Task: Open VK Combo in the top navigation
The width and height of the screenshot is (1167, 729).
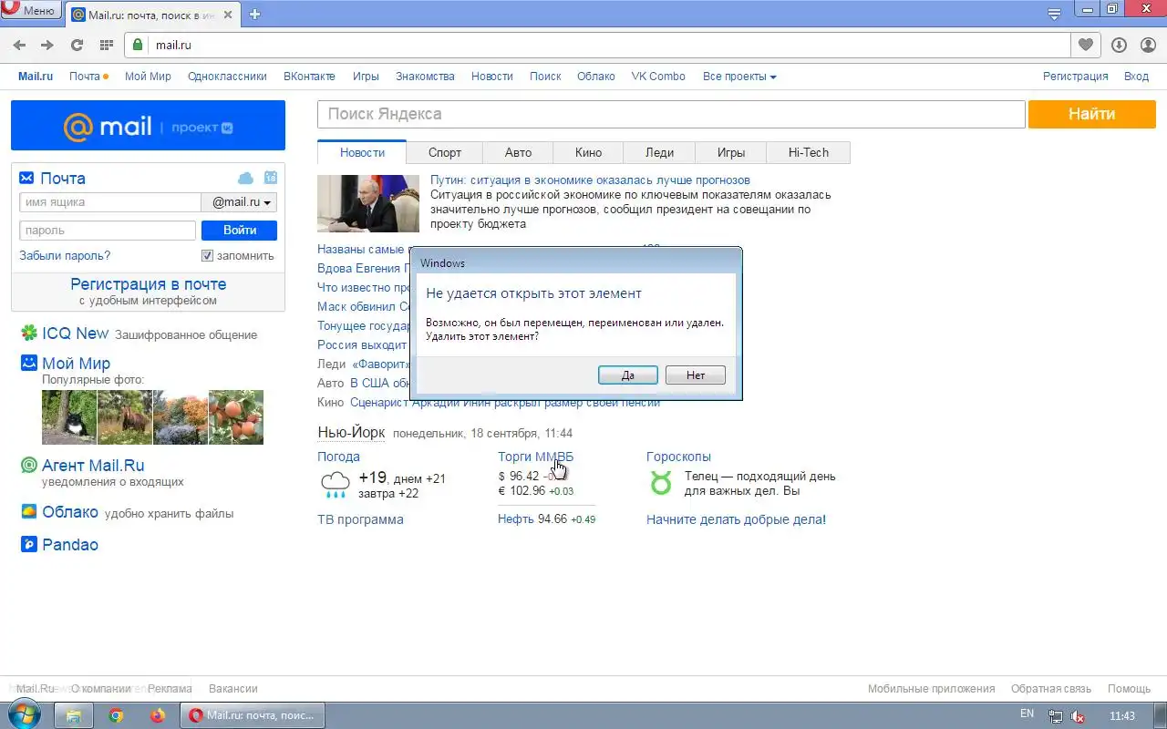Action: coord(658,77)
